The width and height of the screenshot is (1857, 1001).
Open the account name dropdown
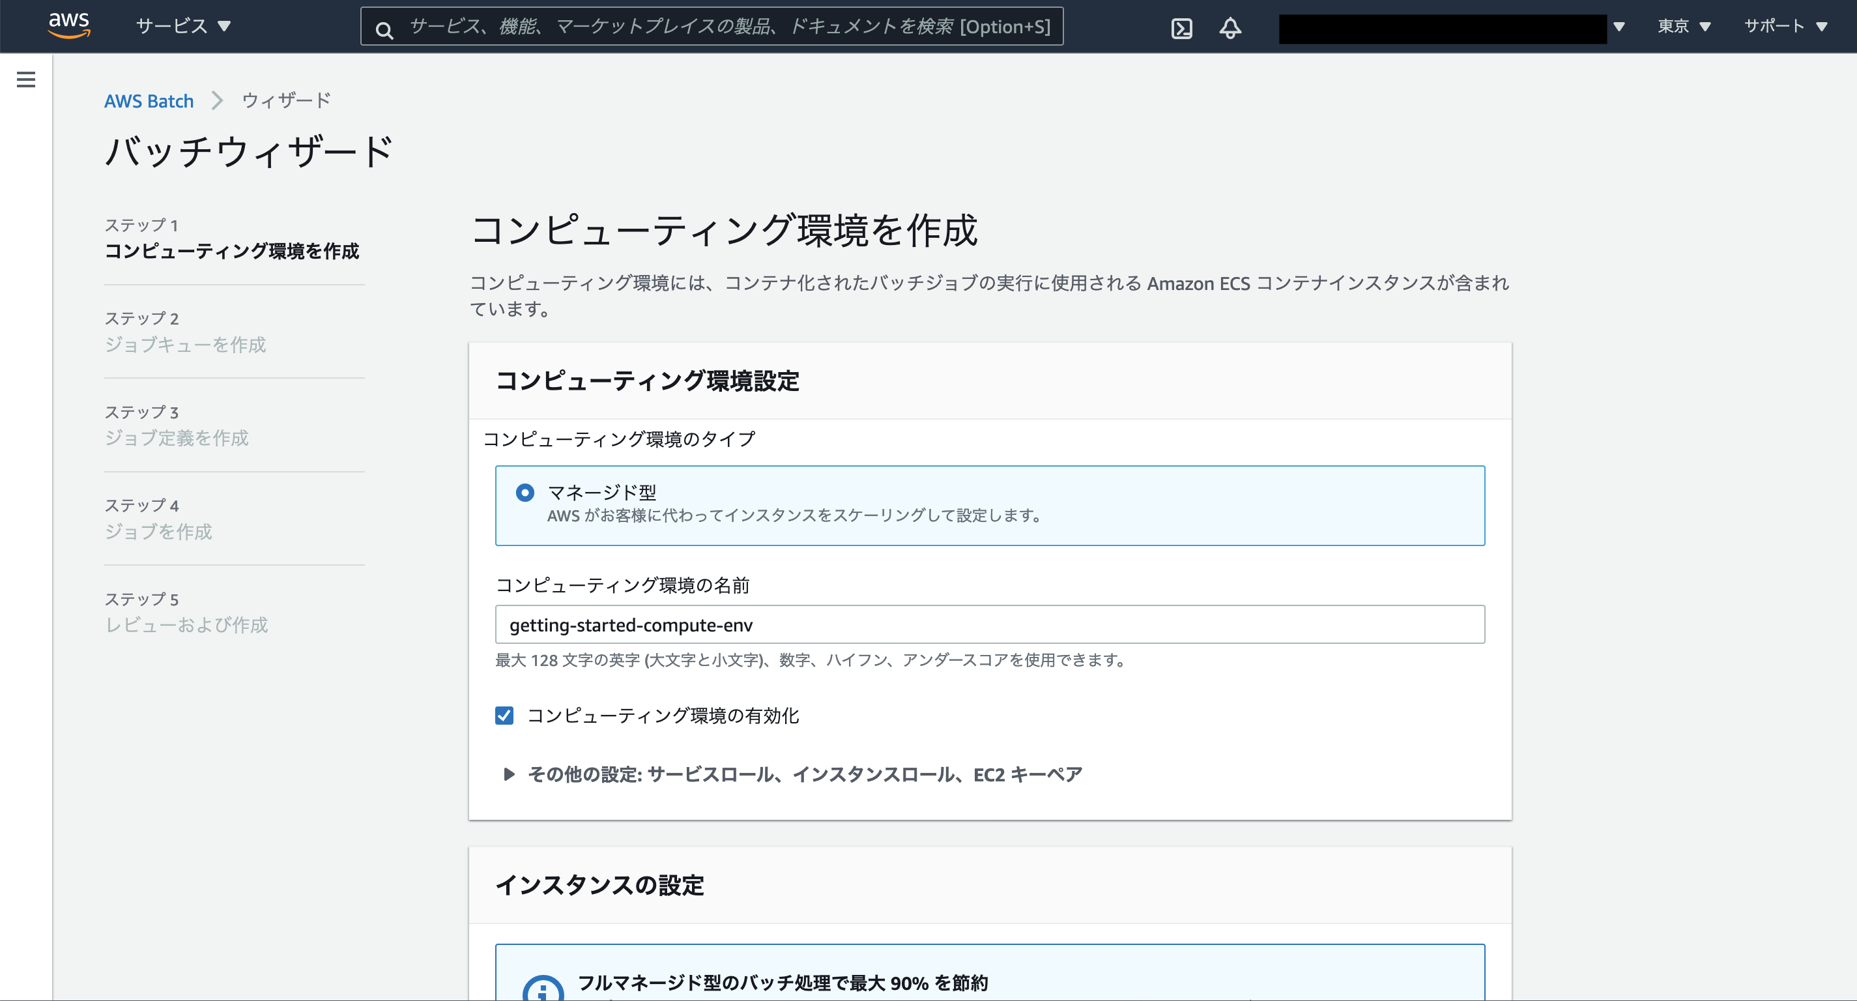1452,28
